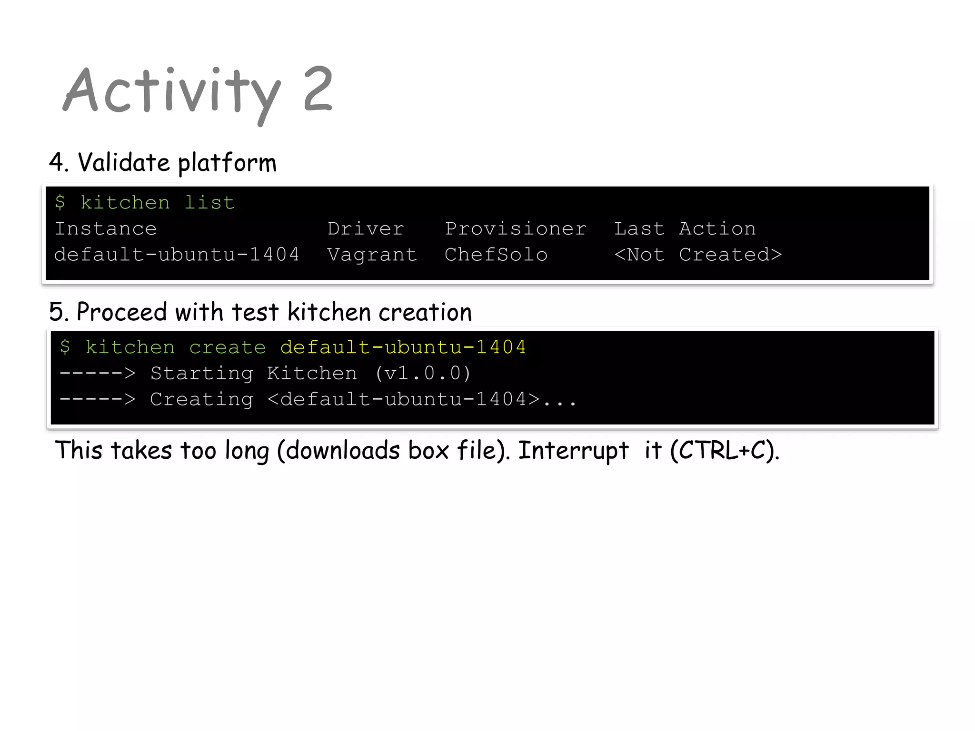
Task: Click the '<Not Created>' status text
Action: coord(698,255)
